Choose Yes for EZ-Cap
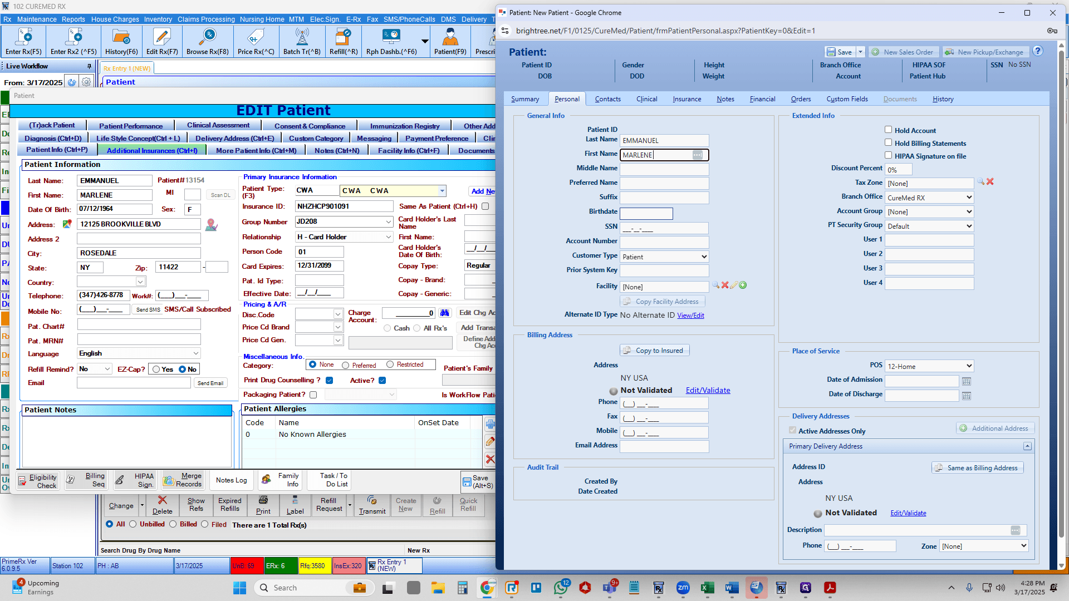1069x601 pixels. [156, 370]
